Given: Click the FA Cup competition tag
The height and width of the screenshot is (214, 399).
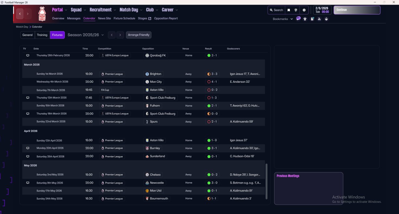Looking at the screenshot, I should tap(105, 90).
